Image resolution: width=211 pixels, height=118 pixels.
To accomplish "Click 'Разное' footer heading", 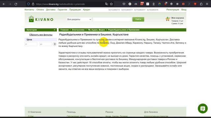I will [109, 112].
